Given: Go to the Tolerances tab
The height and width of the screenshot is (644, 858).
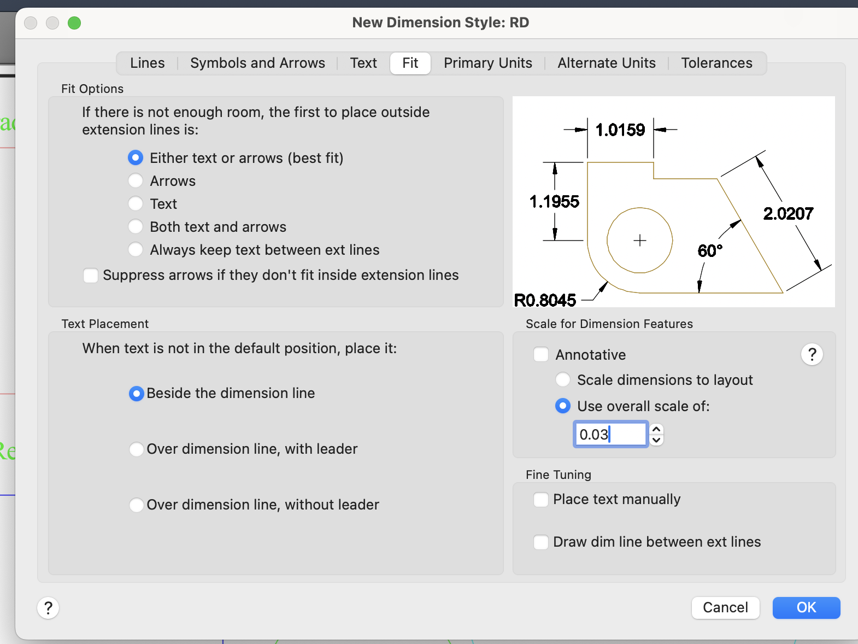Looking at the screenshot, I should click(716, 63).
